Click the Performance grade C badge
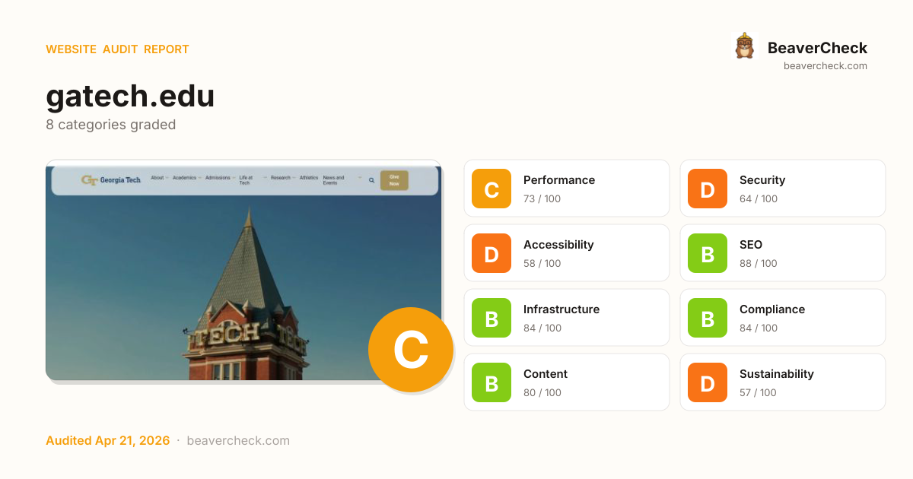Screen dimensions: 913x479 [x=491, y=189]
